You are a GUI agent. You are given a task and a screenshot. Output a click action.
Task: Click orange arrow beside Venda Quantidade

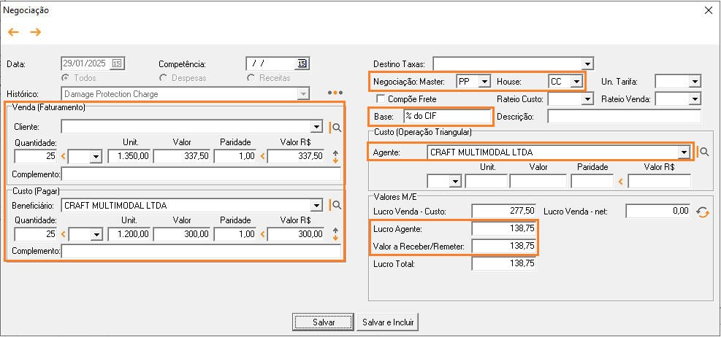64,157
